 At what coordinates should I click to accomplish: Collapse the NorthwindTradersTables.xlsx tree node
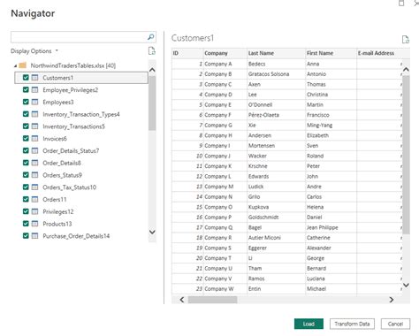pos(15,65)
